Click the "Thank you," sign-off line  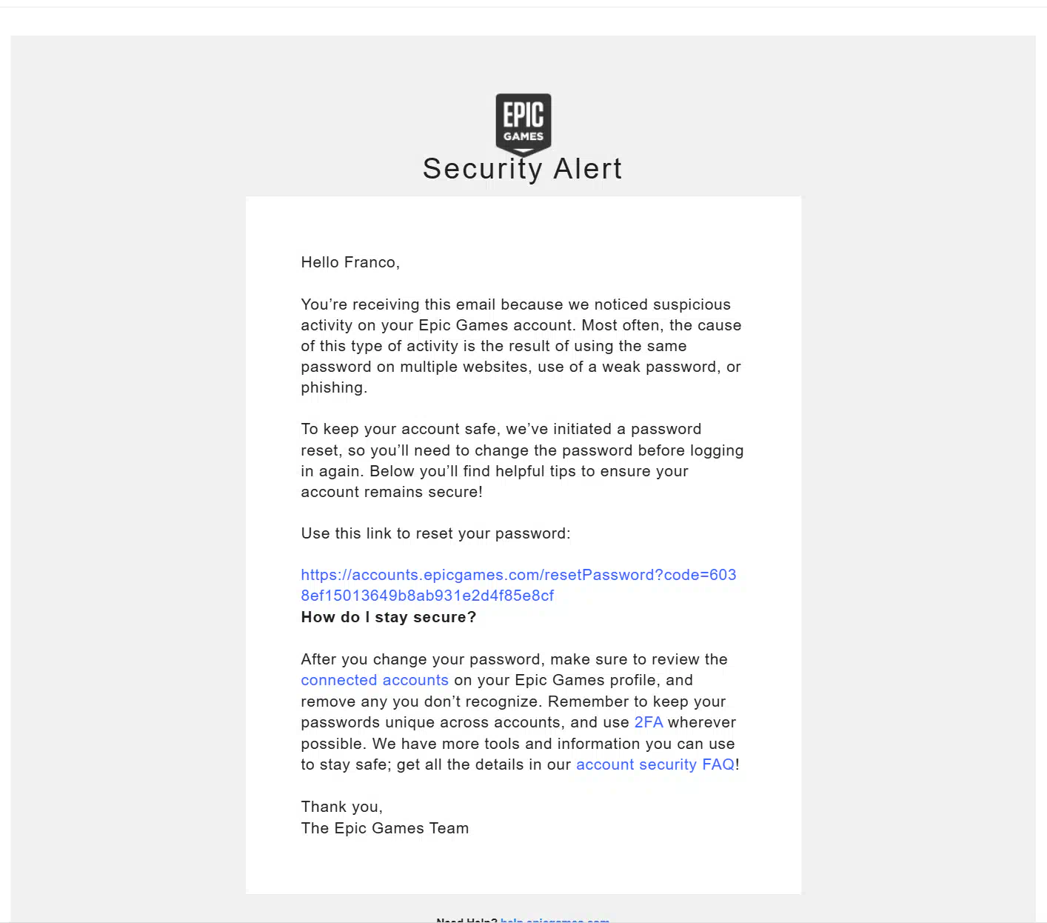341,807
